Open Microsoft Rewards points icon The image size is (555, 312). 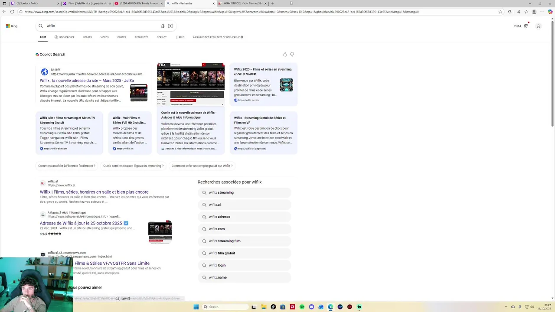coord(526,26)
